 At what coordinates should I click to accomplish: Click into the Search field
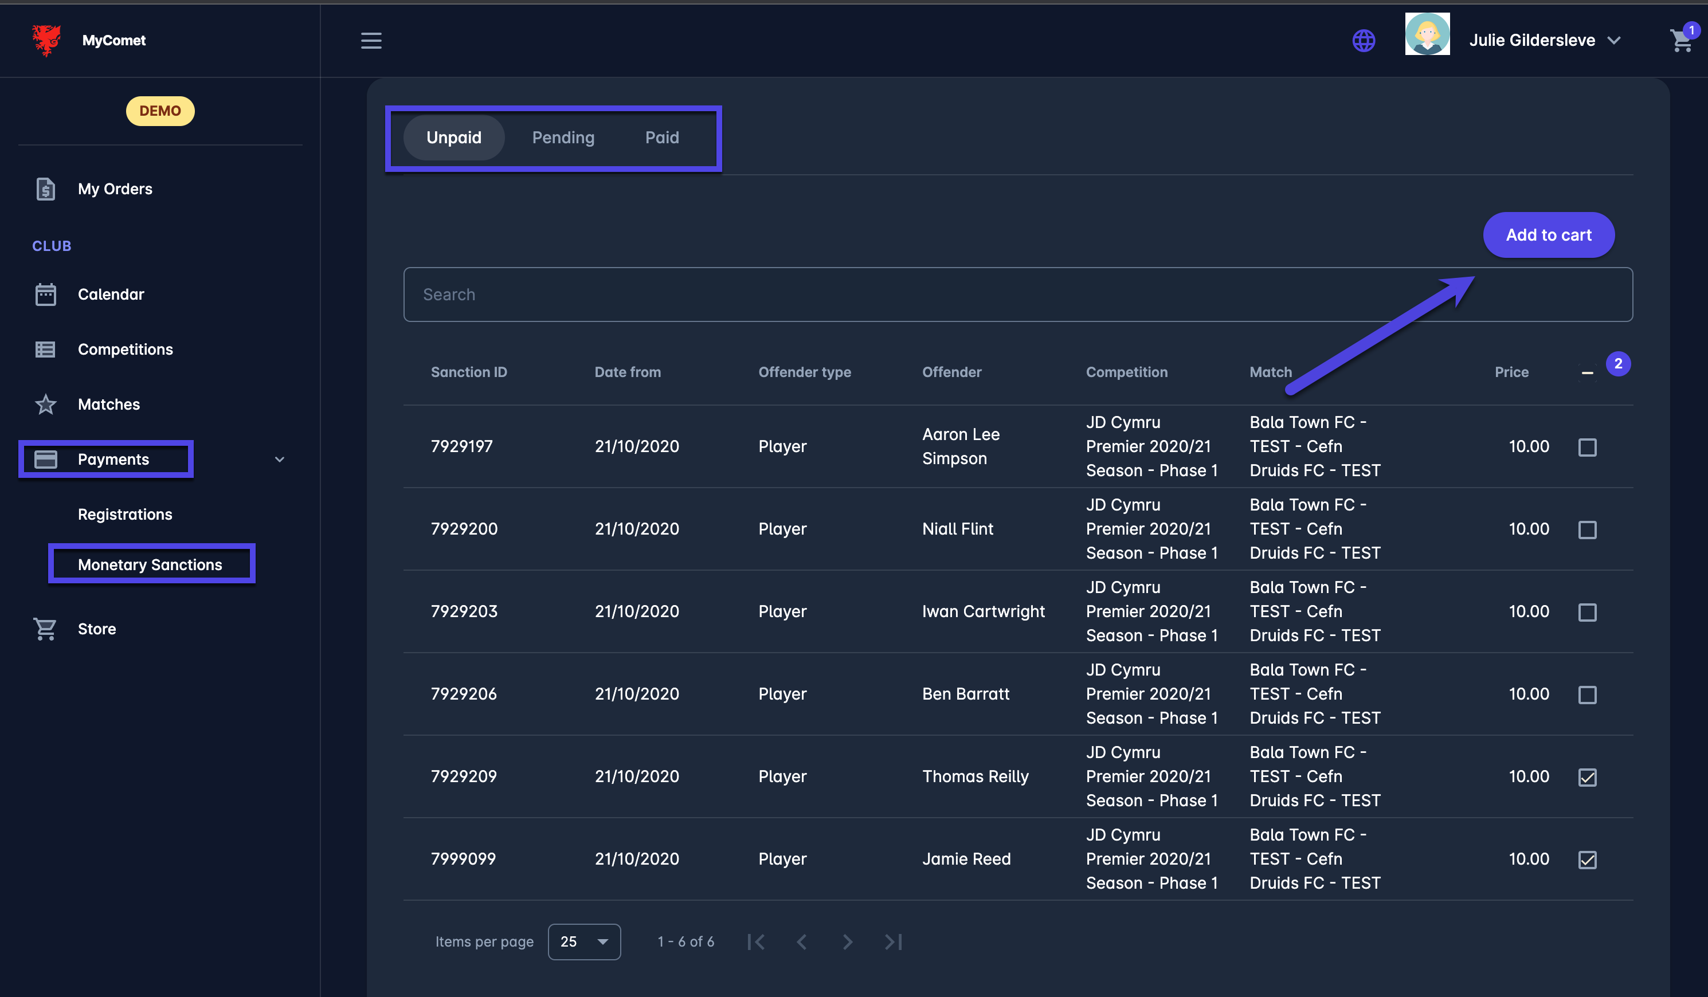1017,295
